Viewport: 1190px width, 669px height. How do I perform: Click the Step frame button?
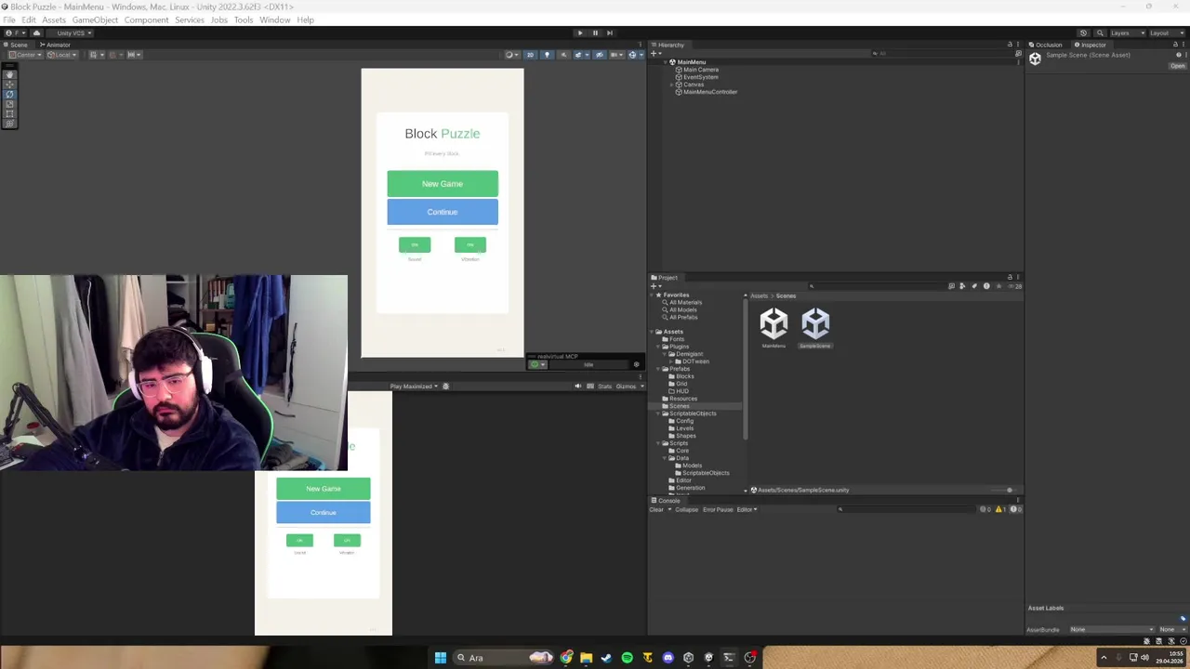610,33
